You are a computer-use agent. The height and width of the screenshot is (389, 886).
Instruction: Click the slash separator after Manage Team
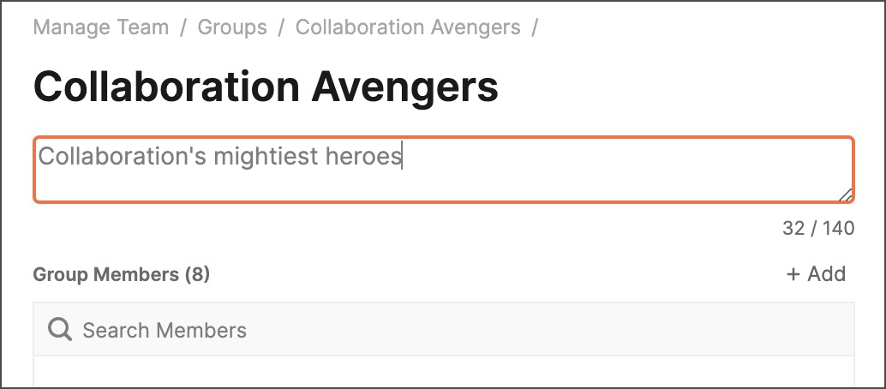[183, 27]
